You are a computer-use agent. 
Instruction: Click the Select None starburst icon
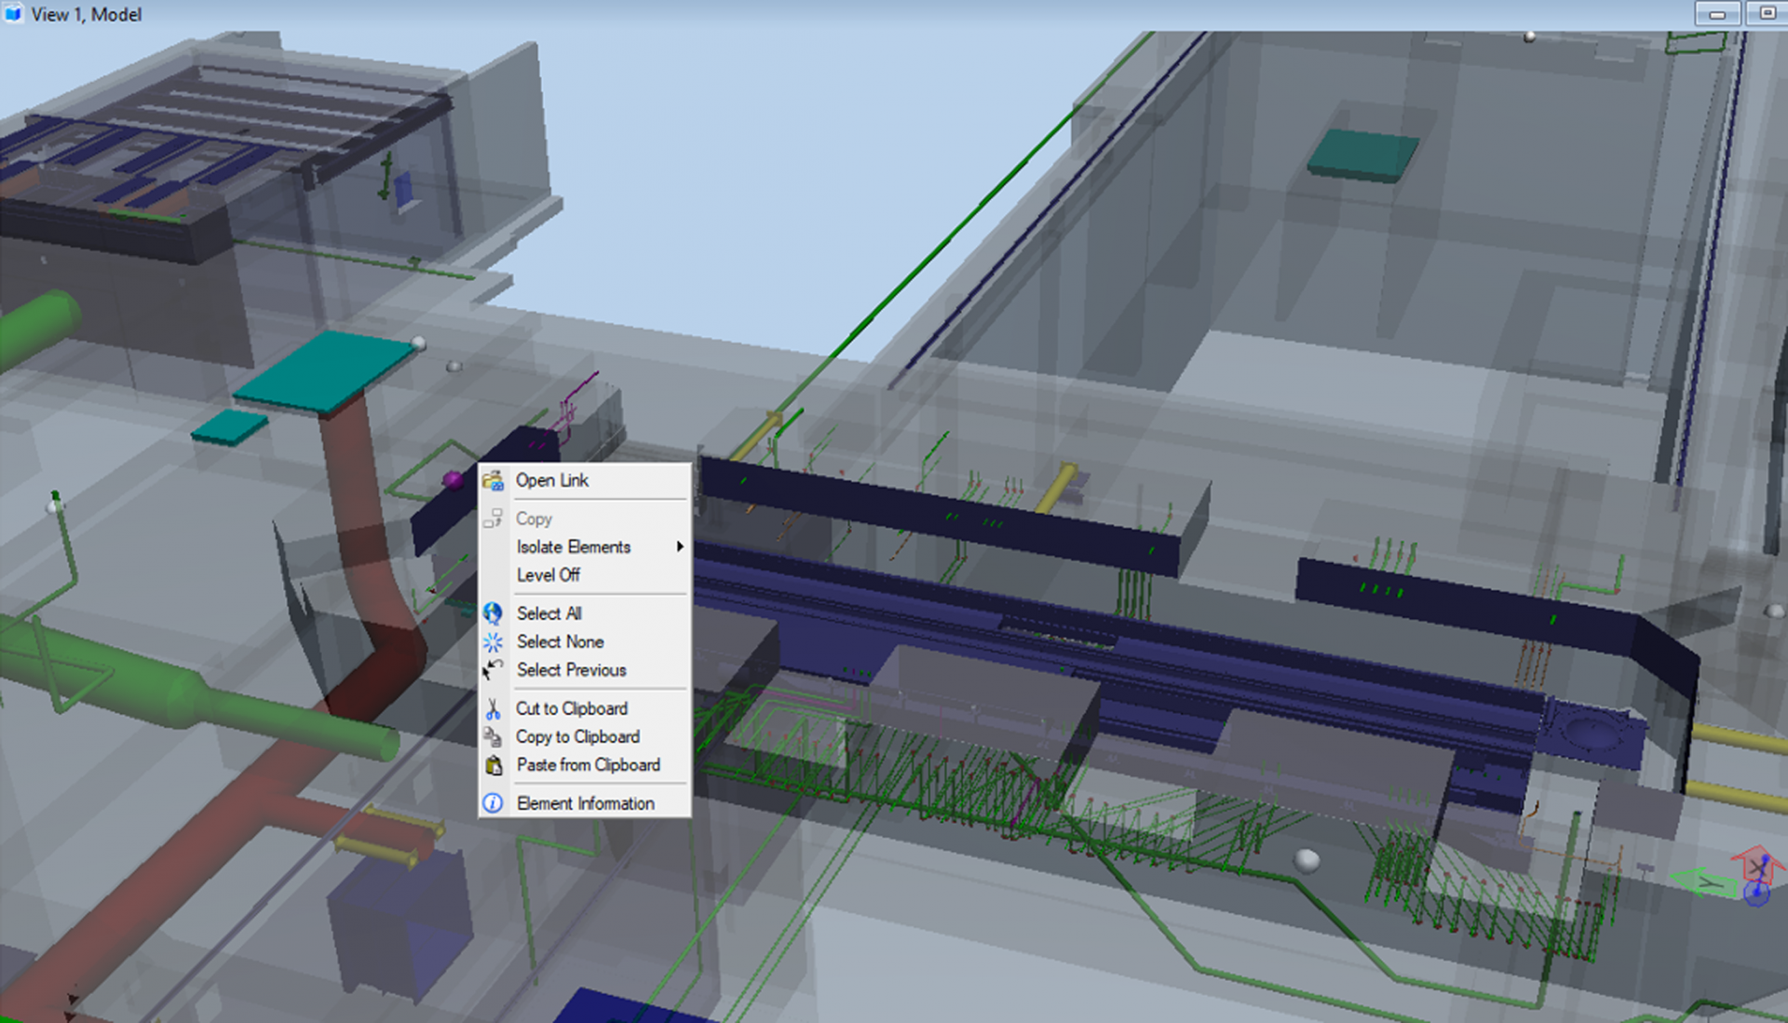493,642
